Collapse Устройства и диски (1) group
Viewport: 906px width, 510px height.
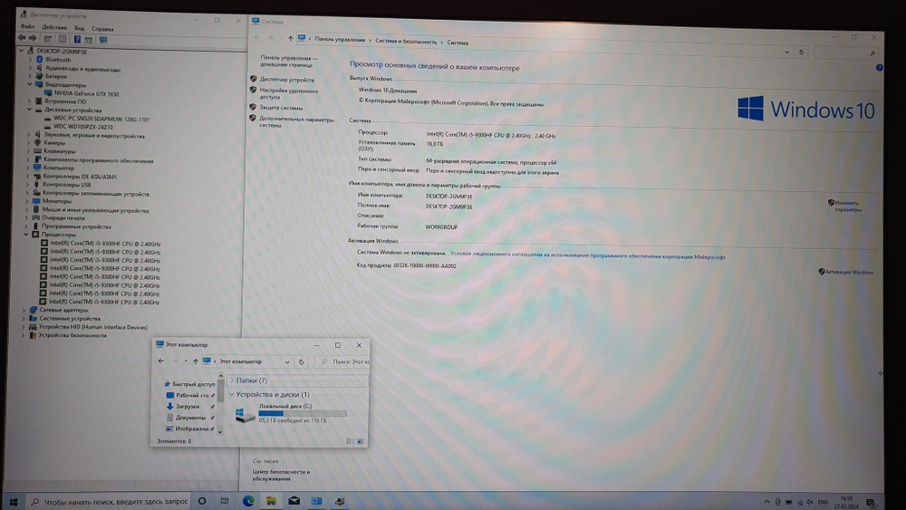coord(232,394)
